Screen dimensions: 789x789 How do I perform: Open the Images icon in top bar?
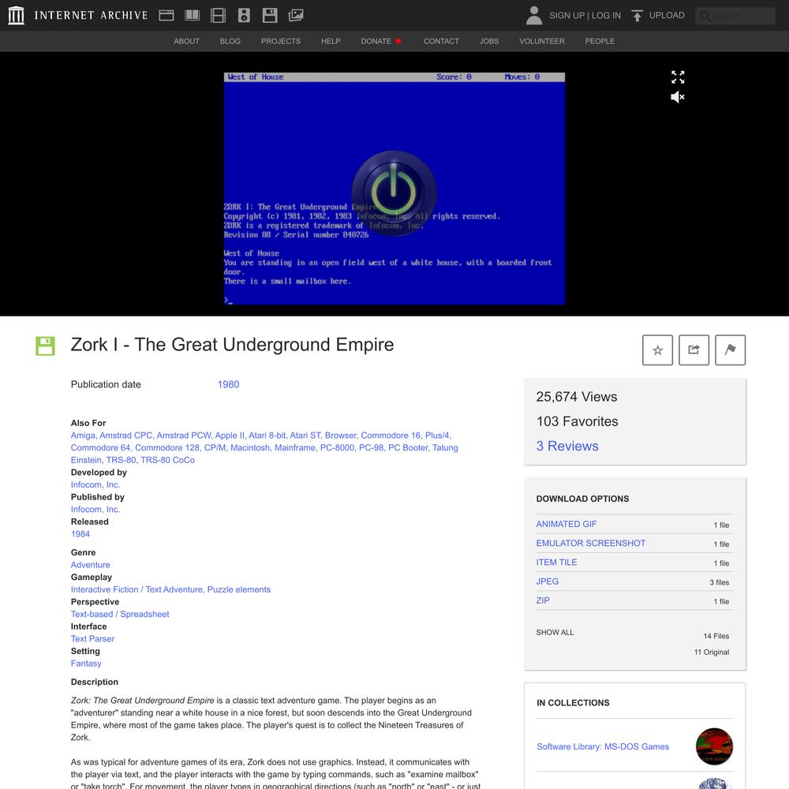click(296, 15)
